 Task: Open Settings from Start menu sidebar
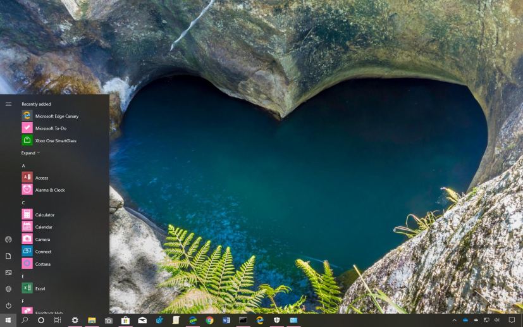pos(8,289)
